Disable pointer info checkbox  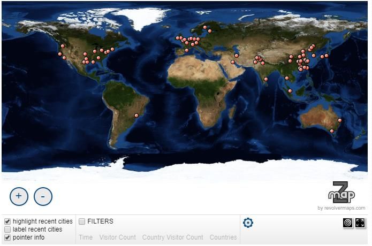click(7, 237)
